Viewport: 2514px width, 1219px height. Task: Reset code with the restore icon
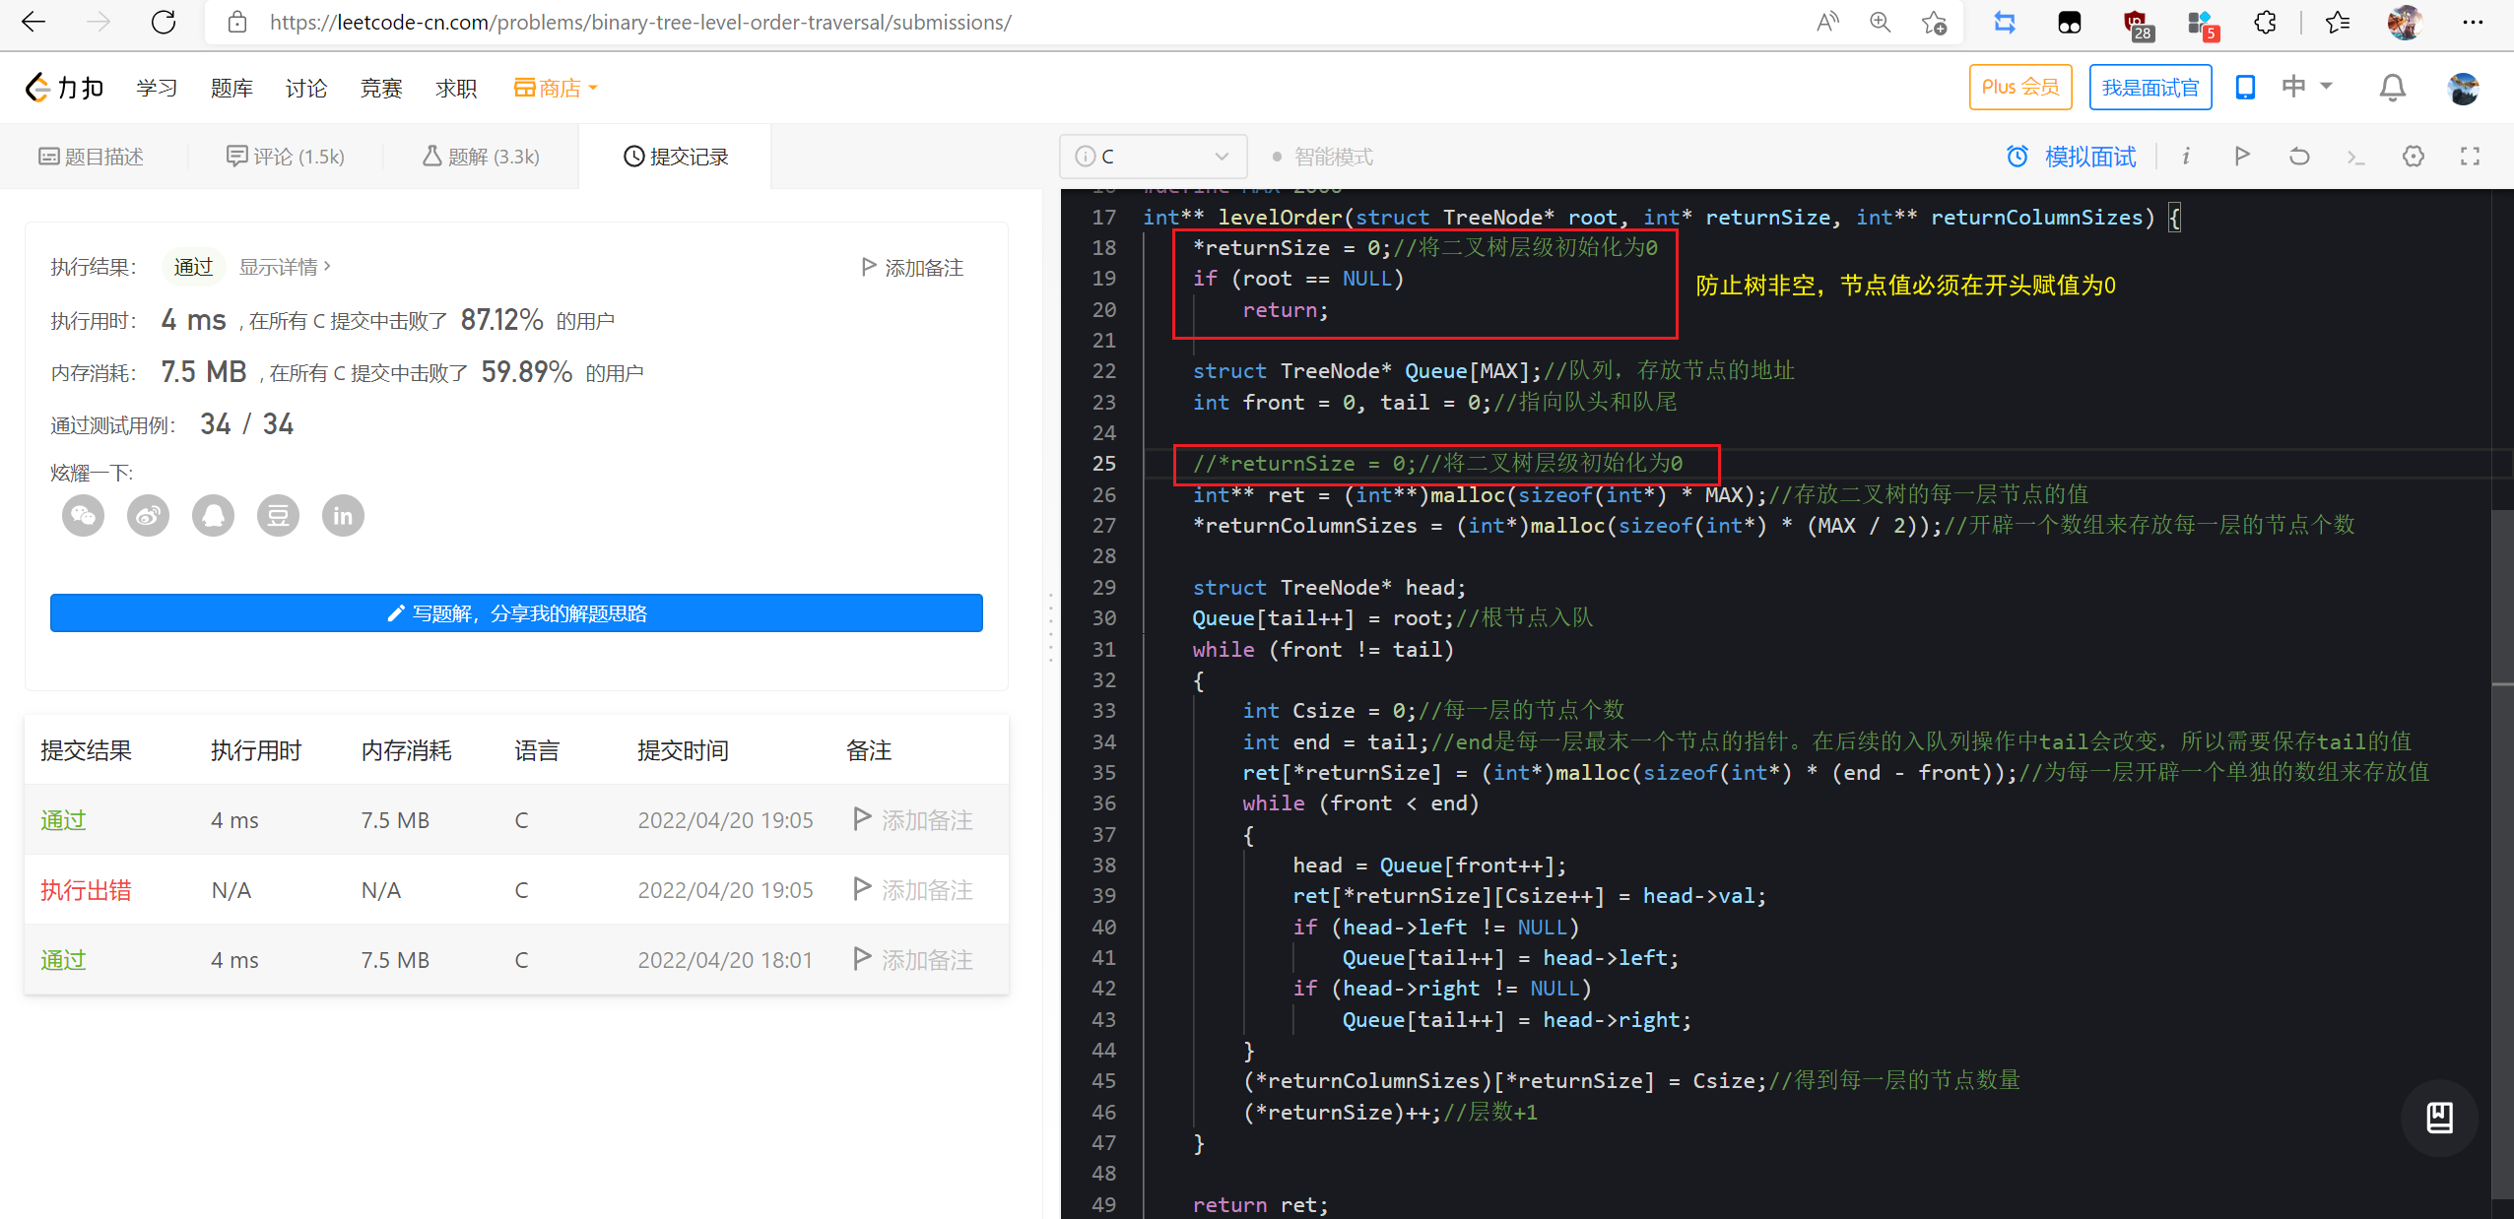pyautogui.click(x=2299, y=156)
